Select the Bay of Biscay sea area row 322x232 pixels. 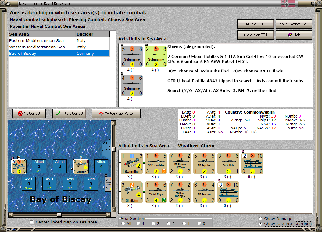click(59, 53)
